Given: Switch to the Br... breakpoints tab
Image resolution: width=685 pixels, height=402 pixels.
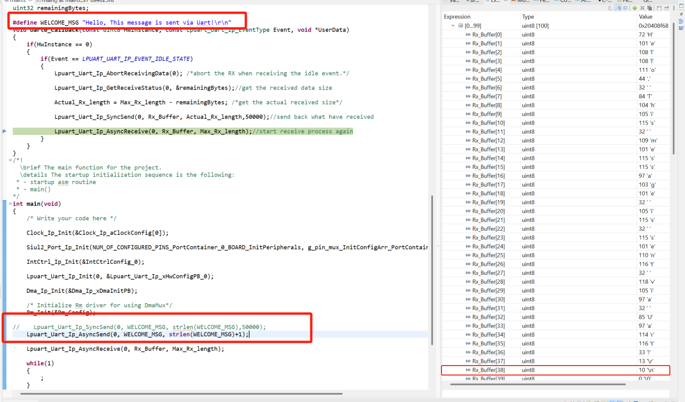Looking at the screenshot, I should (472, 1).
